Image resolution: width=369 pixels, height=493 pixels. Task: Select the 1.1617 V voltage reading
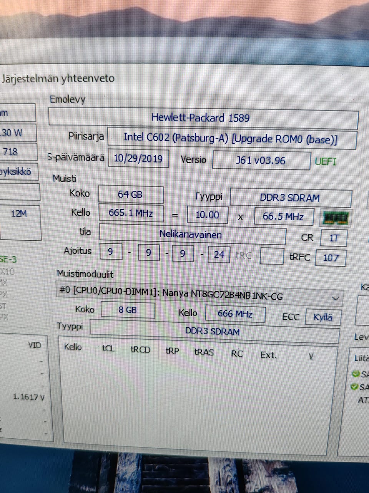coord(28,396)
